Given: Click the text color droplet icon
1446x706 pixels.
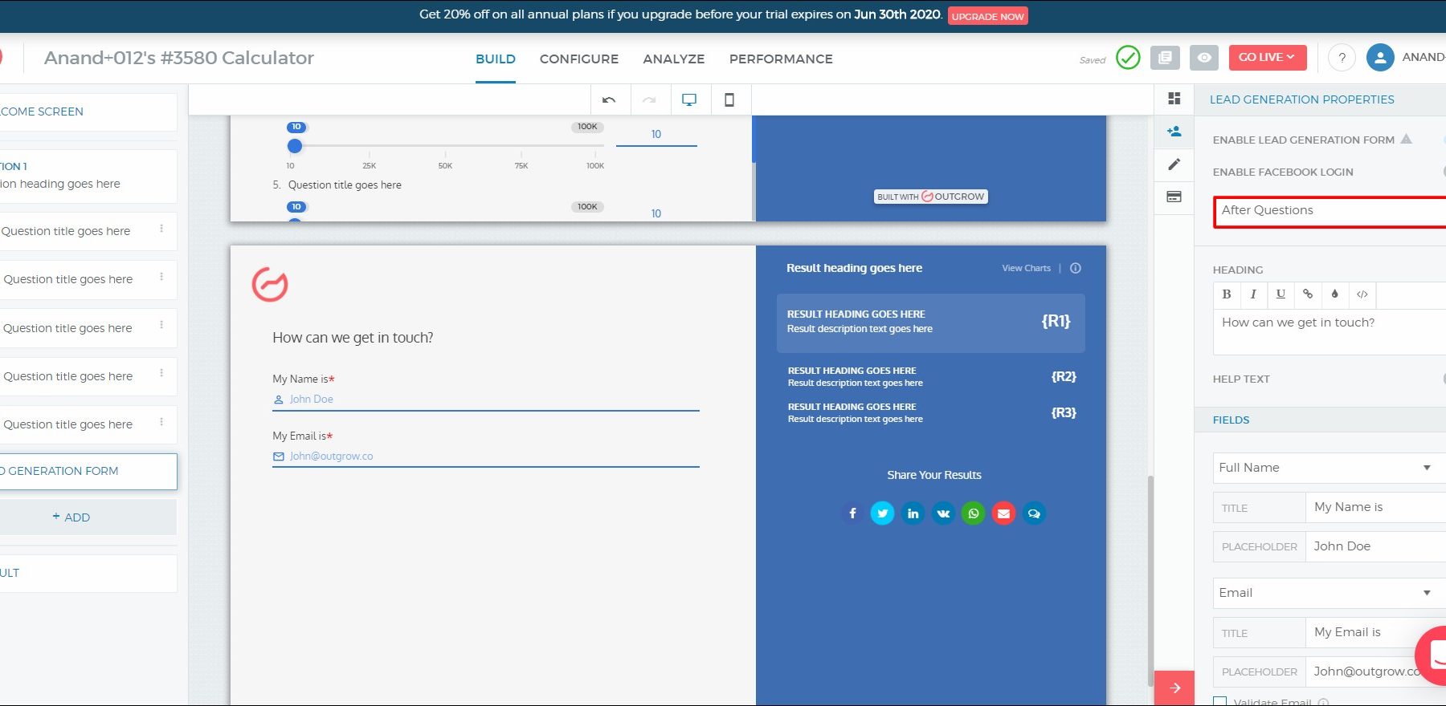Looking at the screenshot, I should (1335, 294).
